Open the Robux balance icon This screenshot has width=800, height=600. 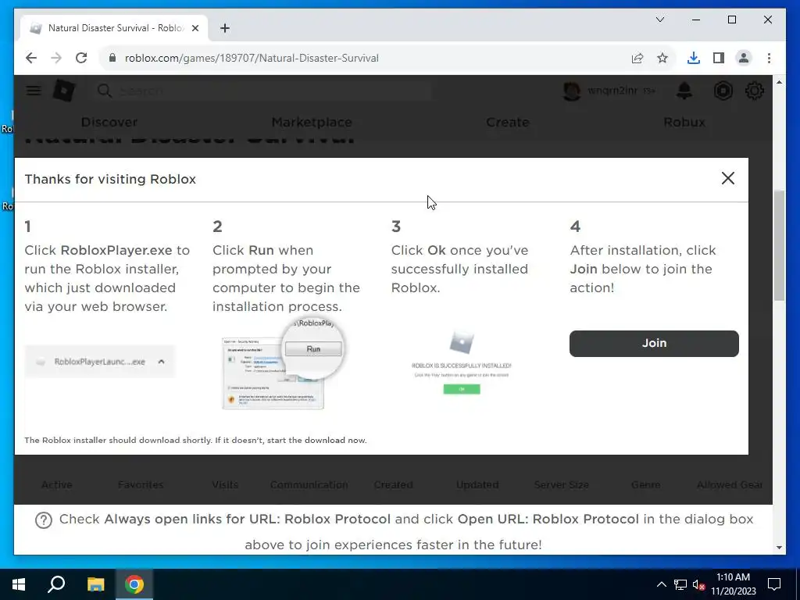click(723, 91)
